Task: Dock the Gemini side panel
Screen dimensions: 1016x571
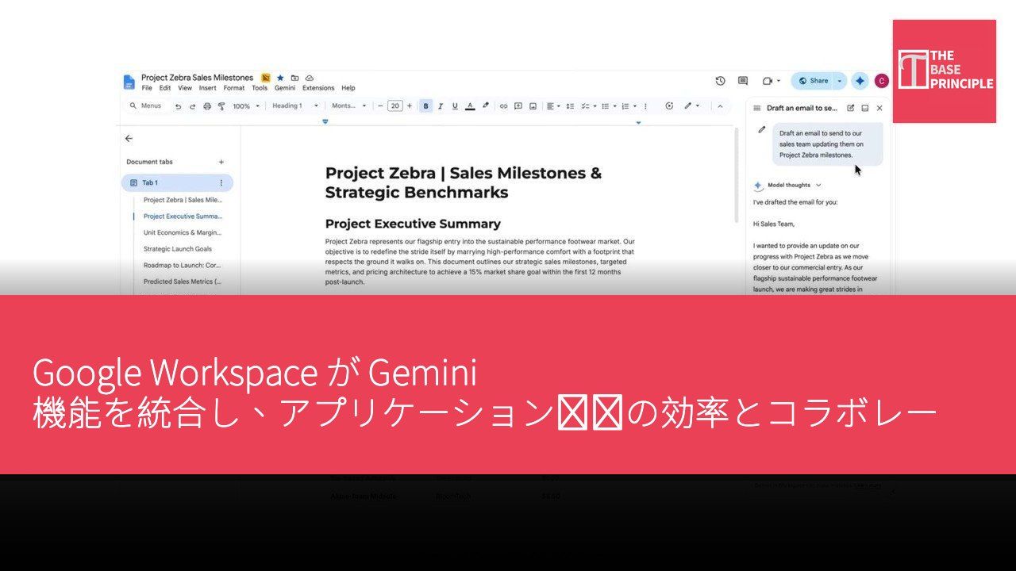Action: tap(865, 108)
